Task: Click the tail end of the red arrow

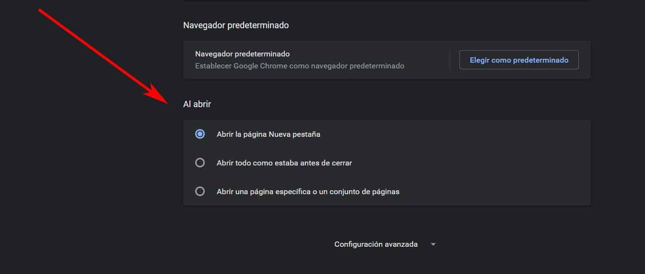Action: (41, 11)
